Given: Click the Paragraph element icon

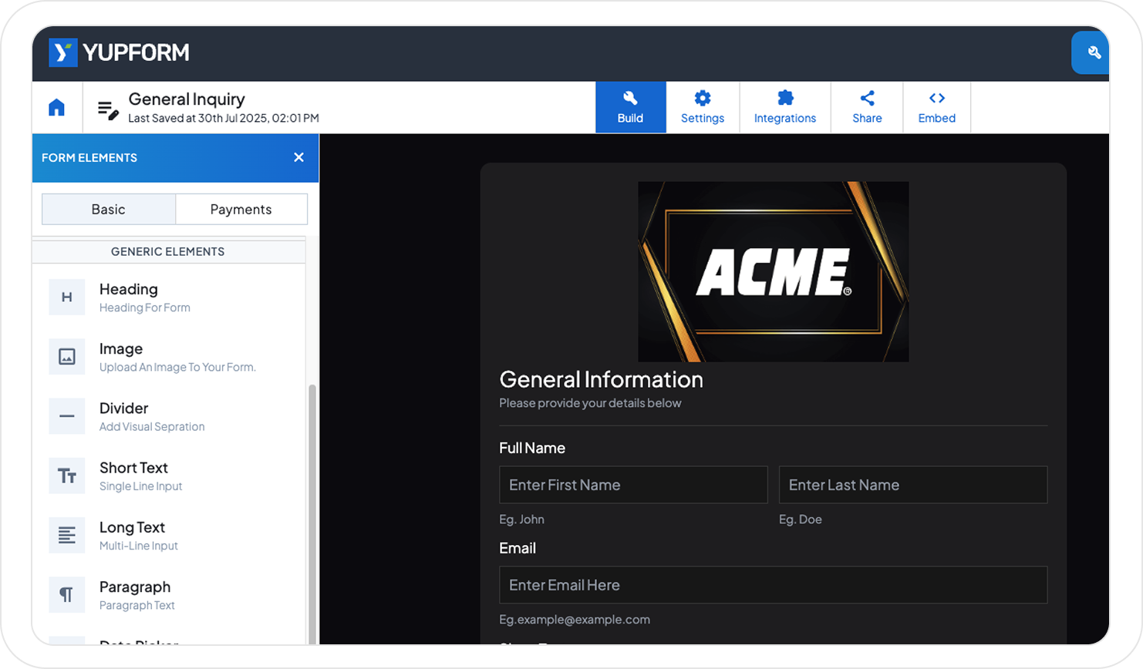Looking at the screenshot, I should click(67, 595).
